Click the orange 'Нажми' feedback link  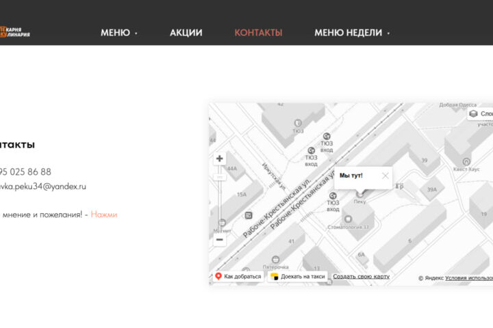pos(104,215)
